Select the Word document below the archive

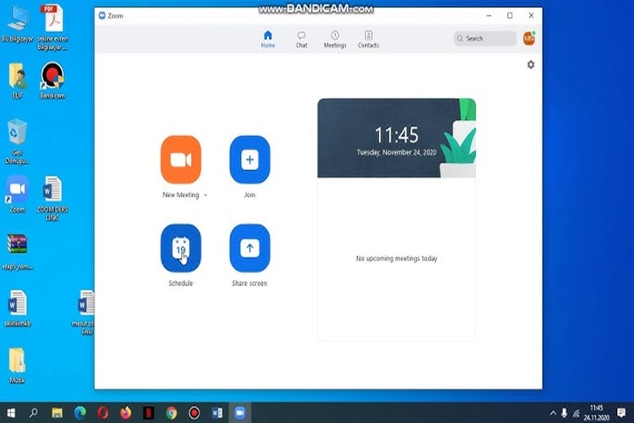(18, 308)
